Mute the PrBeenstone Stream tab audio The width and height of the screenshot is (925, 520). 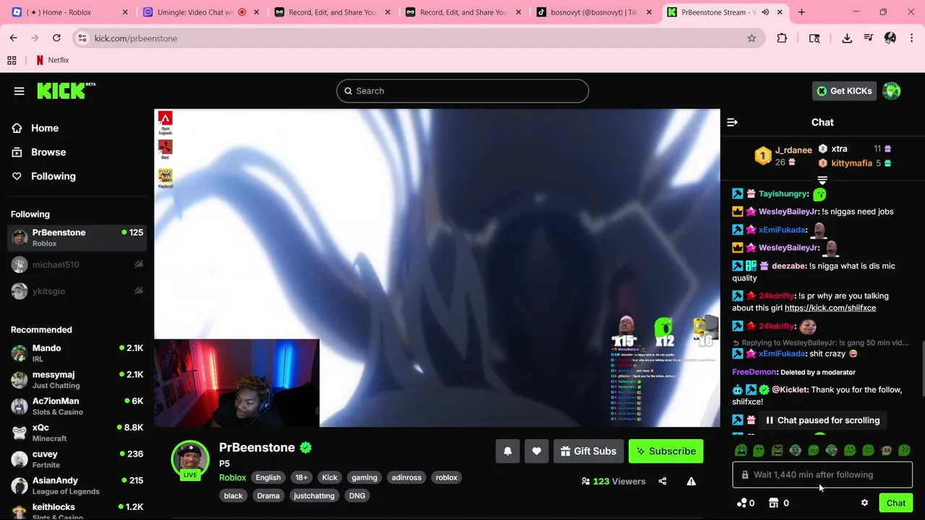point(765,12)
